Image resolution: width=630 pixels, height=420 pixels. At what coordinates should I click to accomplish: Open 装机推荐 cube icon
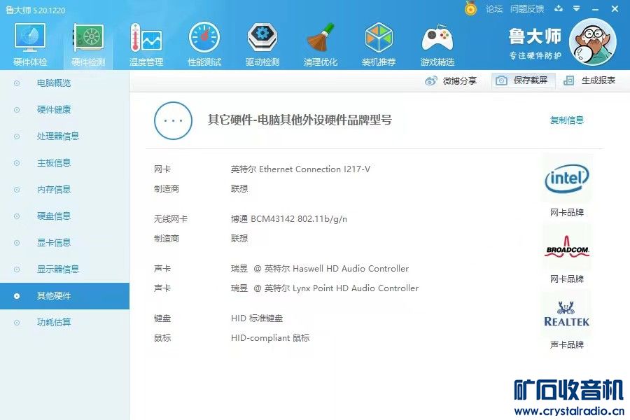(379, 44)
